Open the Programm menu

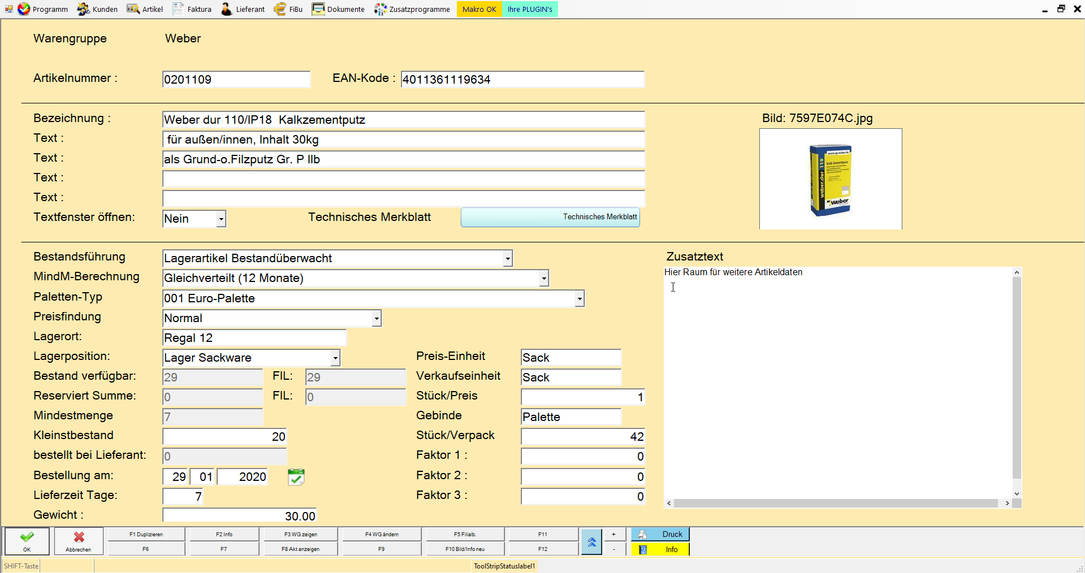[x=43, y=9]
